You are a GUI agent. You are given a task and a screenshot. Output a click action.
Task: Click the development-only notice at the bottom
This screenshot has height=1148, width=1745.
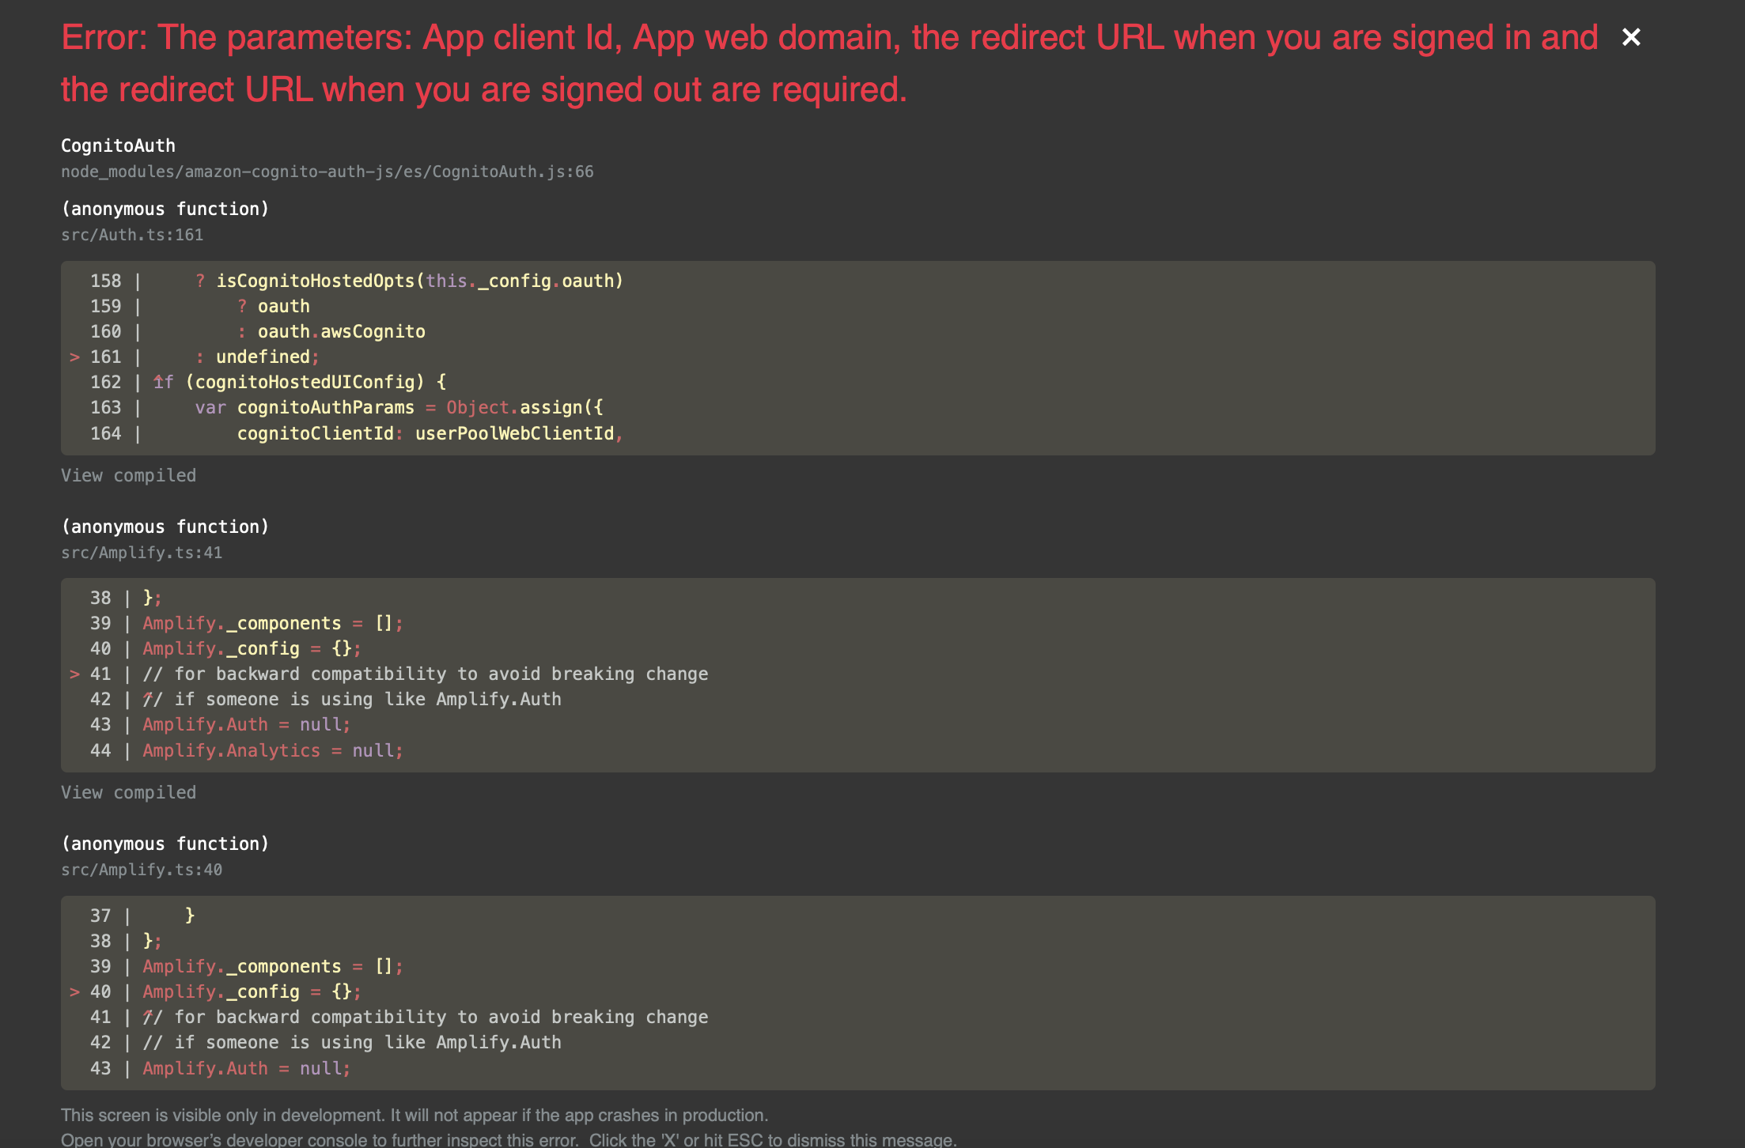tap(414, 1115)
